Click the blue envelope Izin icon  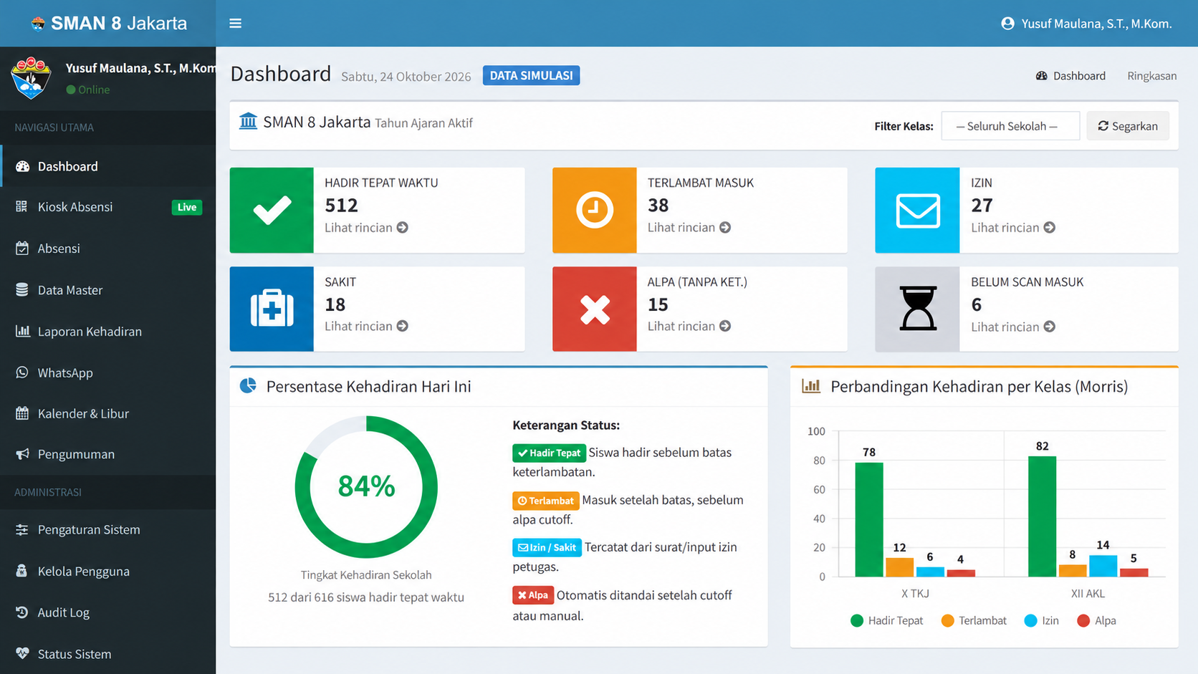917,211
